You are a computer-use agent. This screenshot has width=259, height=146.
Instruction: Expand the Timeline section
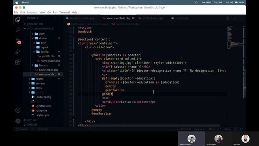32,125
